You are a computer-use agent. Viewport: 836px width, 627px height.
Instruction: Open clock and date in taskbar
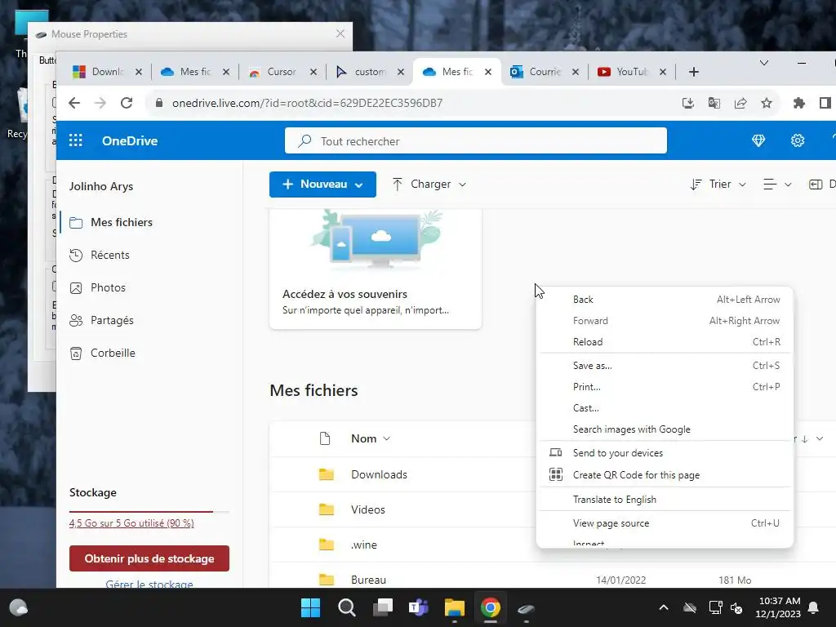click(778, 607)
